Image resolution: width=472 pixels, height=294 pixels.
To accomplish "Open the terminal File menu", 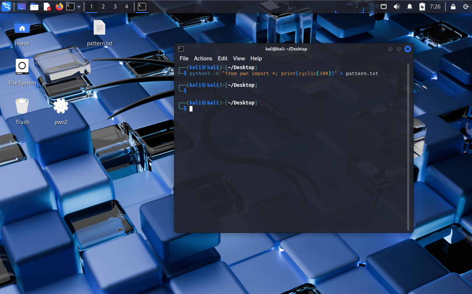I will click(184, 59).
